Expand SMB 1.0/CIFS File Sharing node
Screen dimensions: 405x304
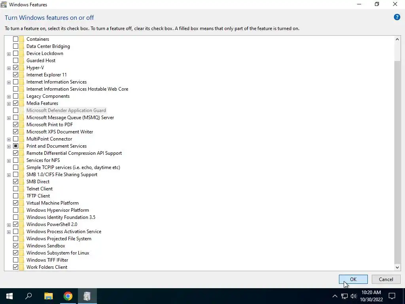[9, 175]
